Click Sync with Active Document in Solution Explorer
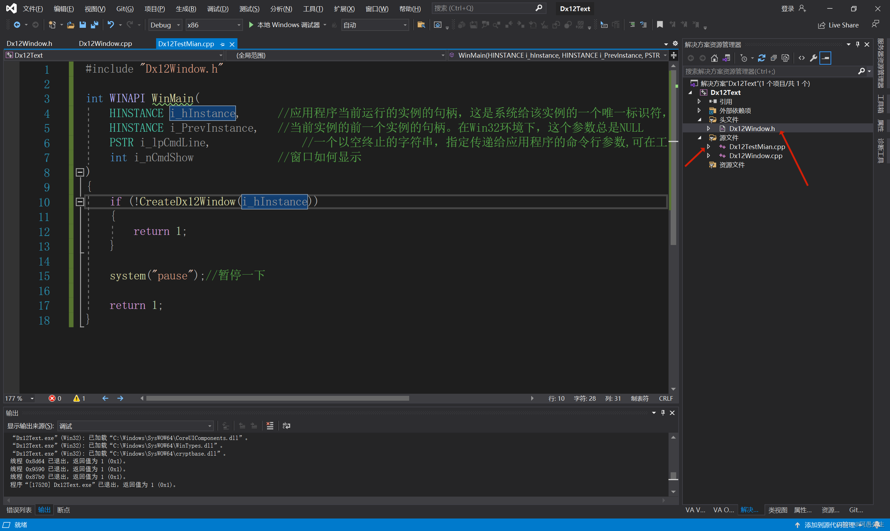 727,58
